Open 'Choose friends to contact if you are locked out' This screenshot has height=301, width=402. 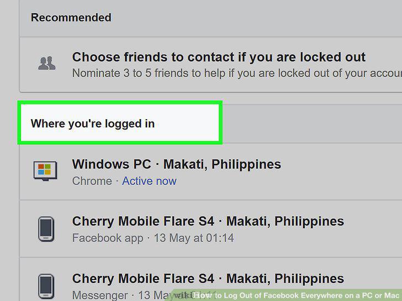tap(219, 57)
